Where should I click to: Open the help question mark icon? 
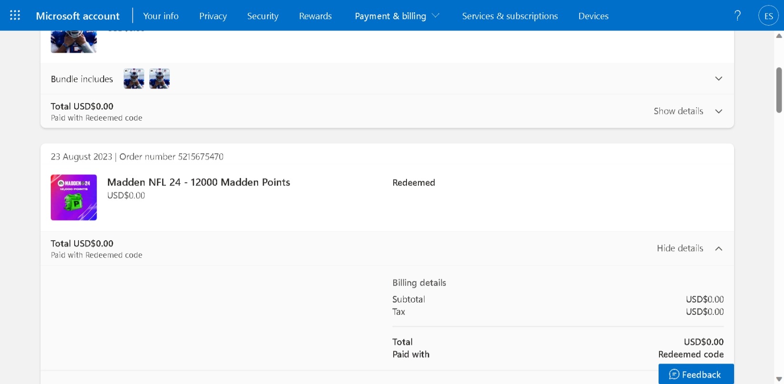pos(737,16)
